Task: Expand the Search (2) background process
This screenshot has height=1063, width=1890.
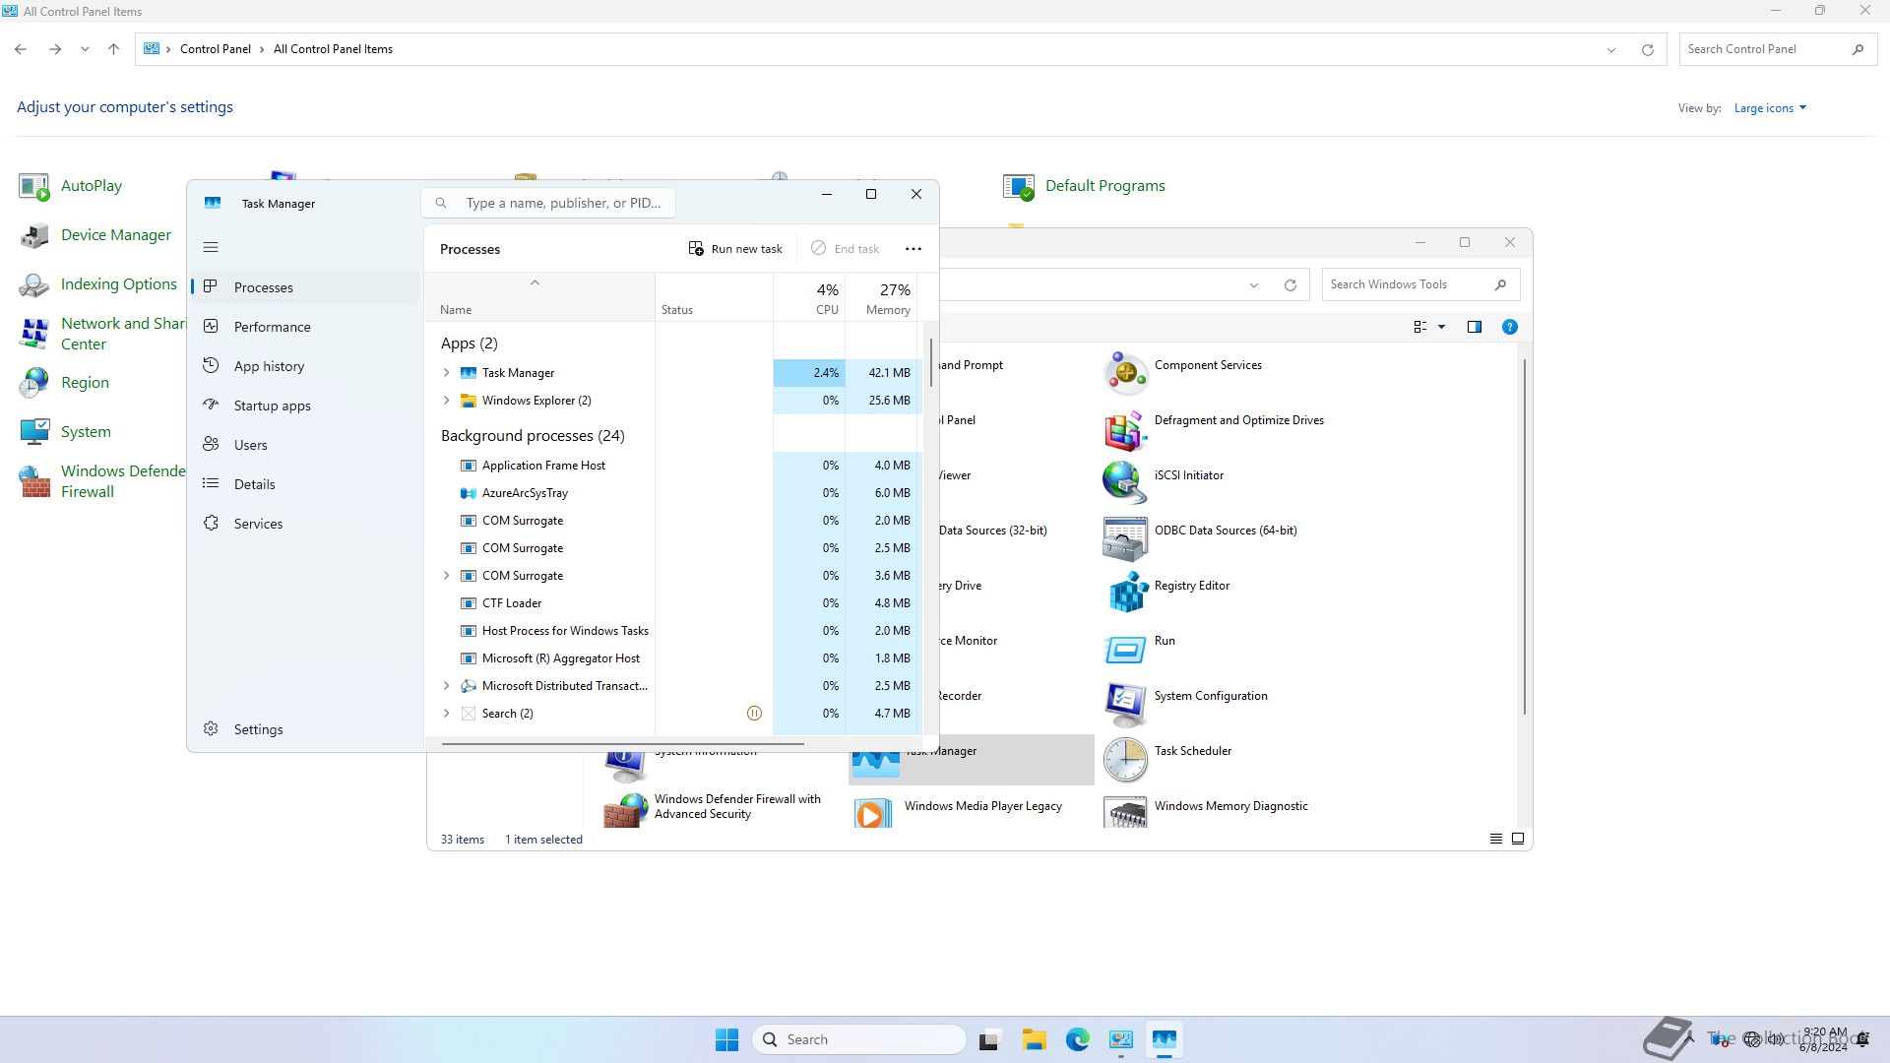Action: [x=446, y=714]
